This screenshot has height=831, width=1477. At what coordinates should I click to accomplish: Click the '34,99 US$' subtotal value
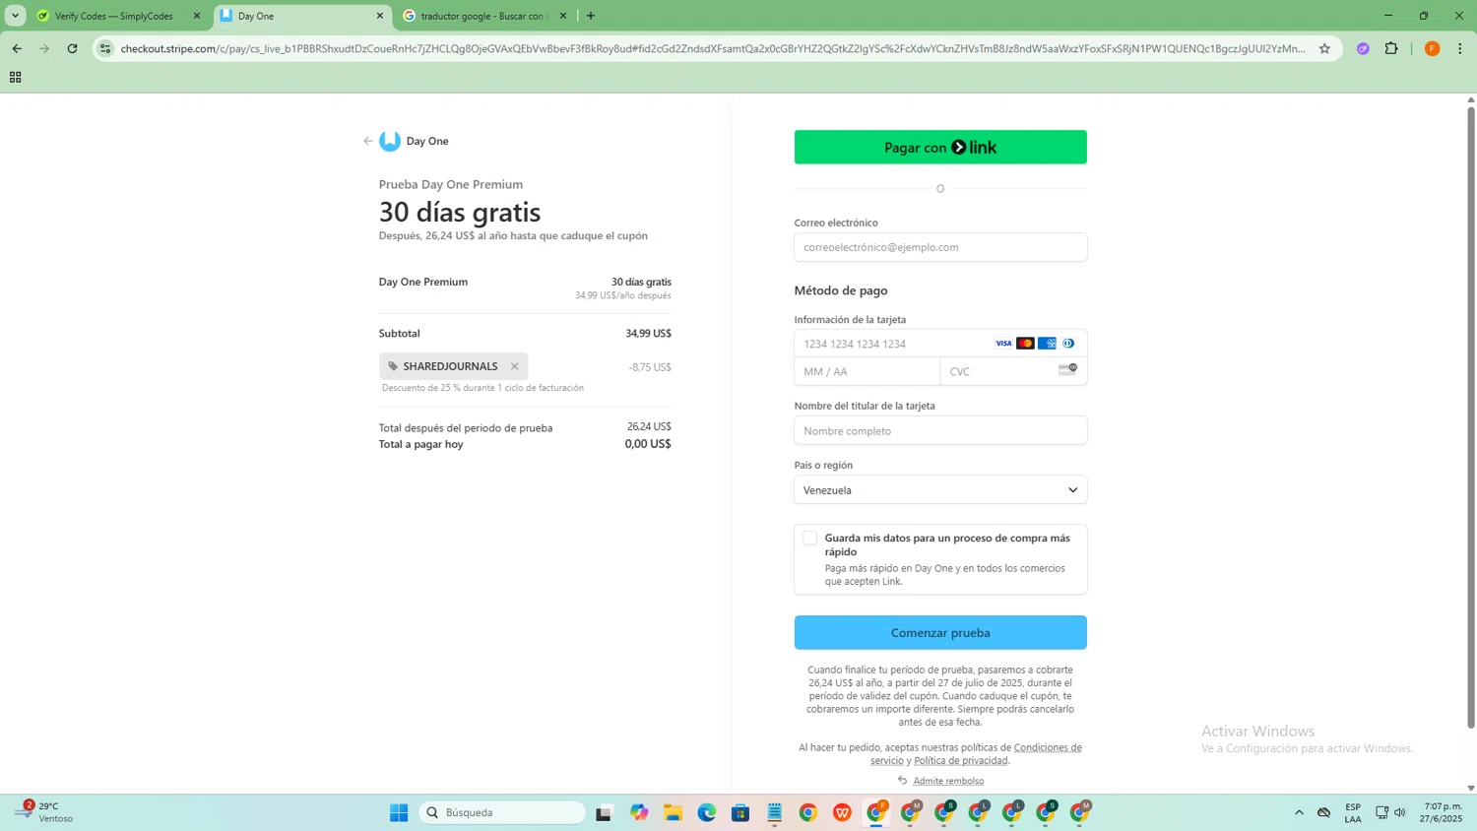(648, 333)
